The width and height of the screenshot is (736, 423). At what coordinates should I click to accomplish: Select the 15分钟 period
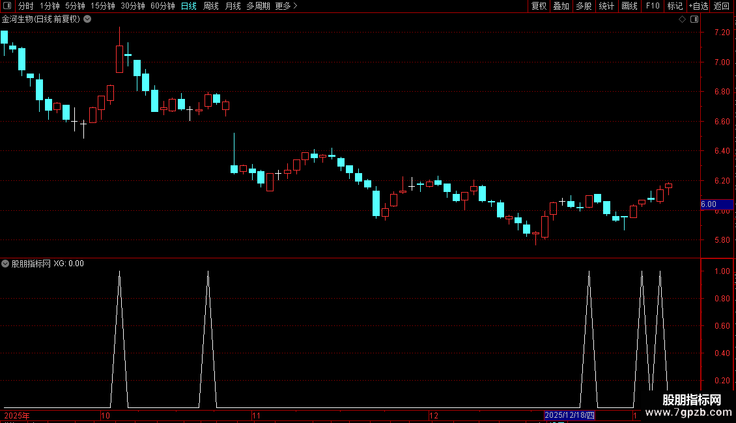point(103,6)
